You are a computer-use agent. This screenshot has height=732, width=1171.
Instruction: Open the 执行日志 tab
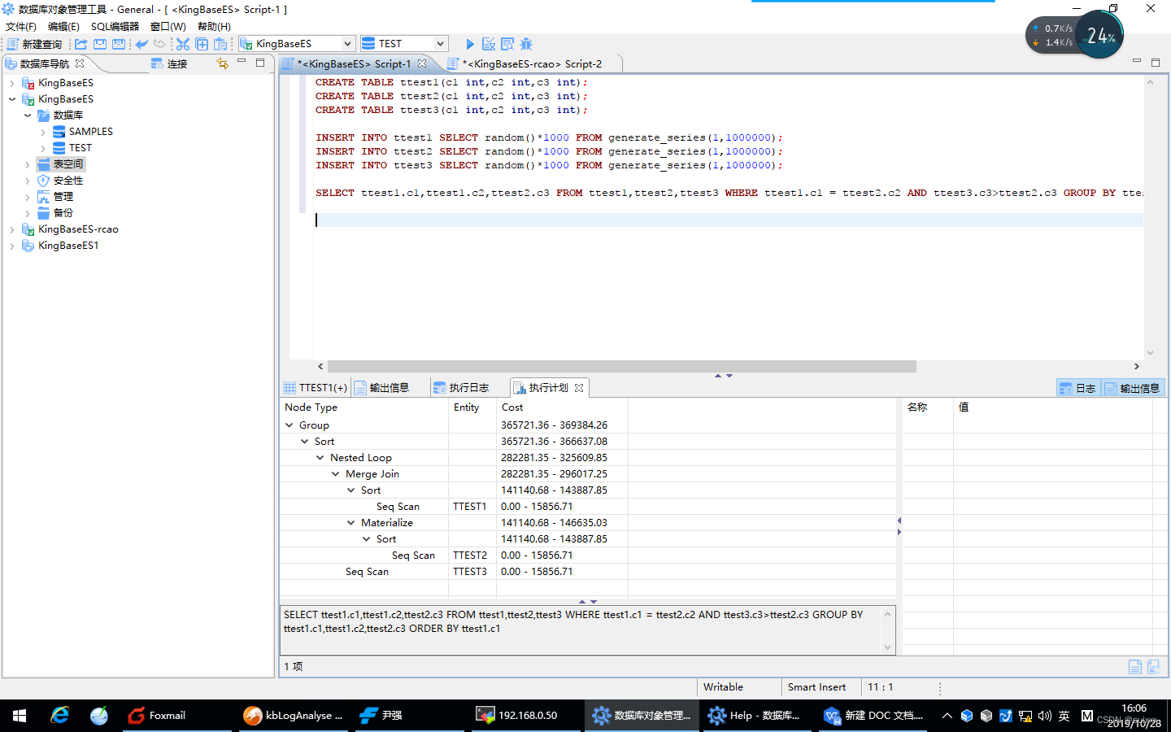[x=461, y=388]
